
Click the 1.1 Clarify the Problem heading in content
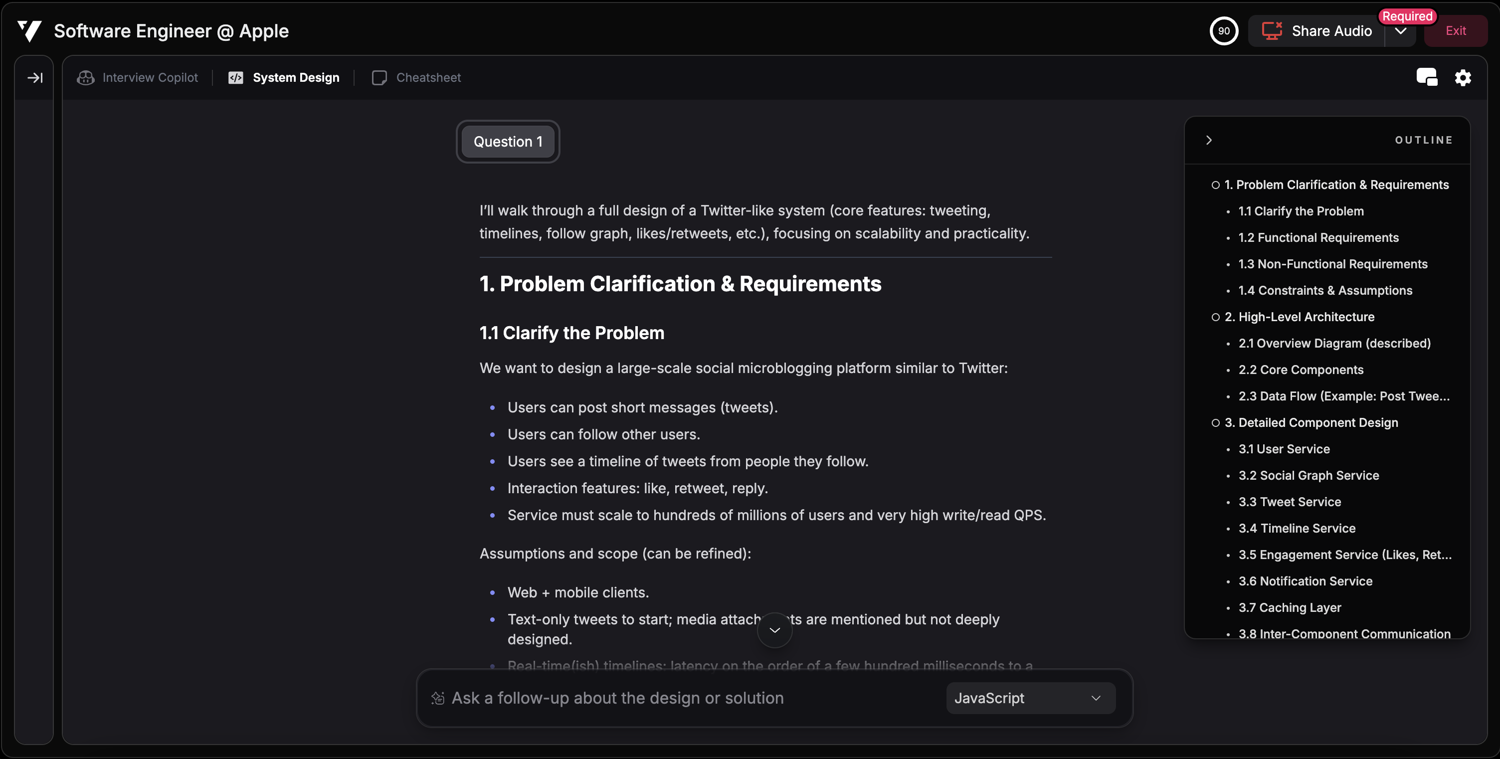(572, 333)
